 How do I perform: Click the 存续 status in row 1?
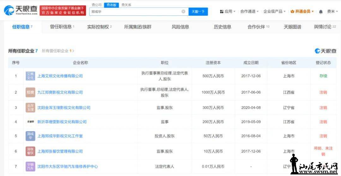(323, 76)
